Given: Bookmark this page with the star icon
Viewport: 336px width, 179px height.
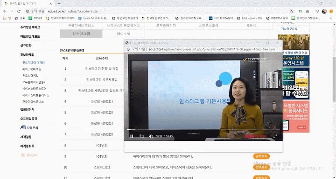Looking at the screenshot, I should pos(291,11).
